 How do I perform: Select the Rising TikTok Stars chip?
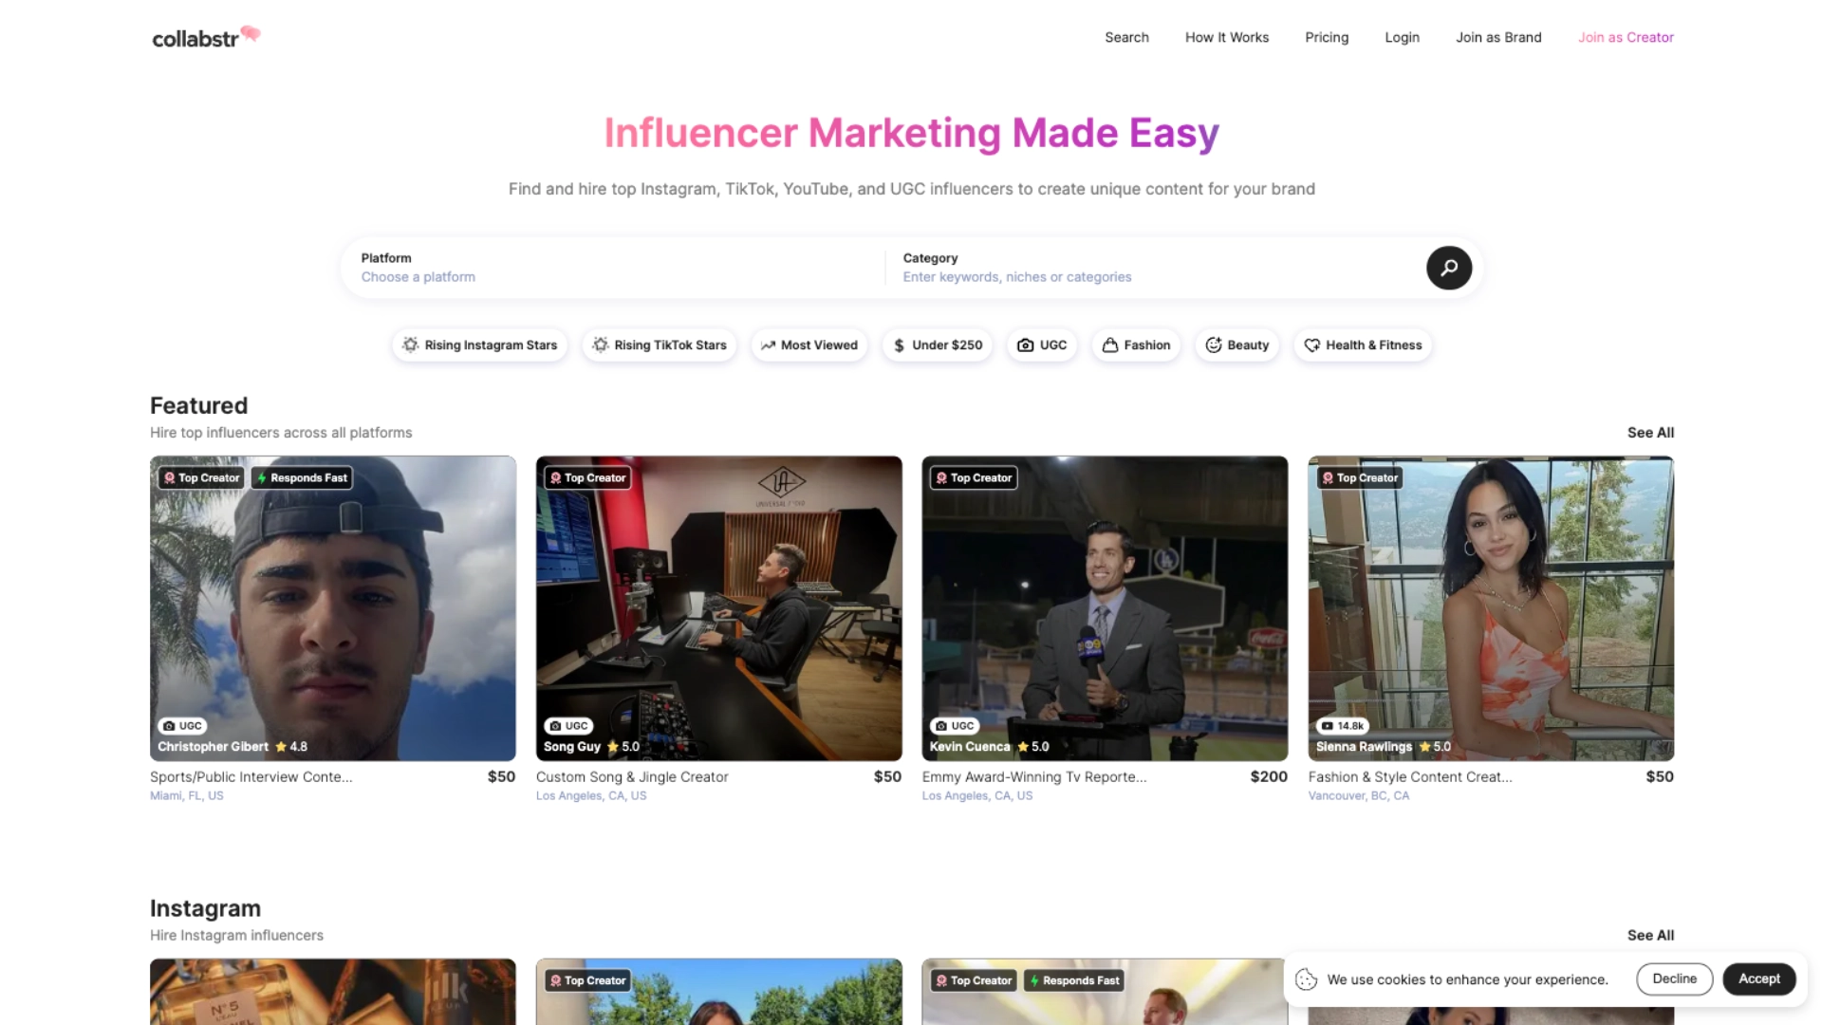click(x=660, y=345)
